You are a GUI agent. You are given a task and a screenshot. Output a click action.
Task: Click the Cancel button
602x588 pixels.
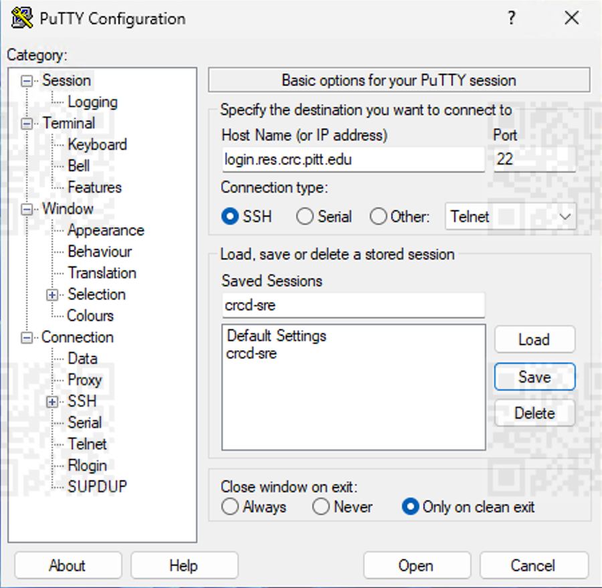coord(534,566)
